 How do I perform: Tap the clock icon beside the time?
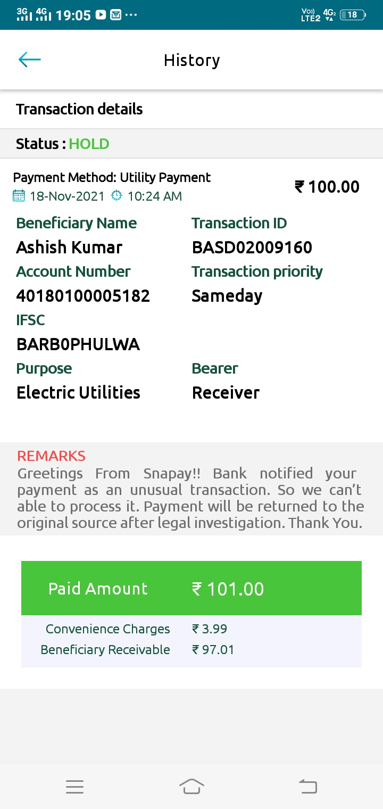pyautogui.click(x=116, y=196)
